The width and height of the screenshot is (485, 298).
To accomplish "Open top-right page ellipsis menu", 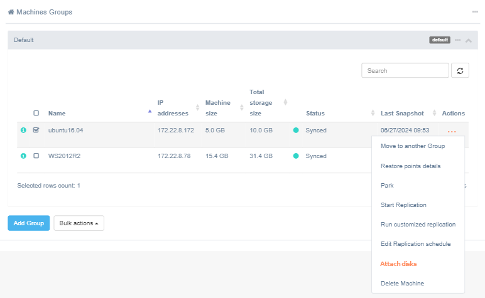I will click(474, 12).
